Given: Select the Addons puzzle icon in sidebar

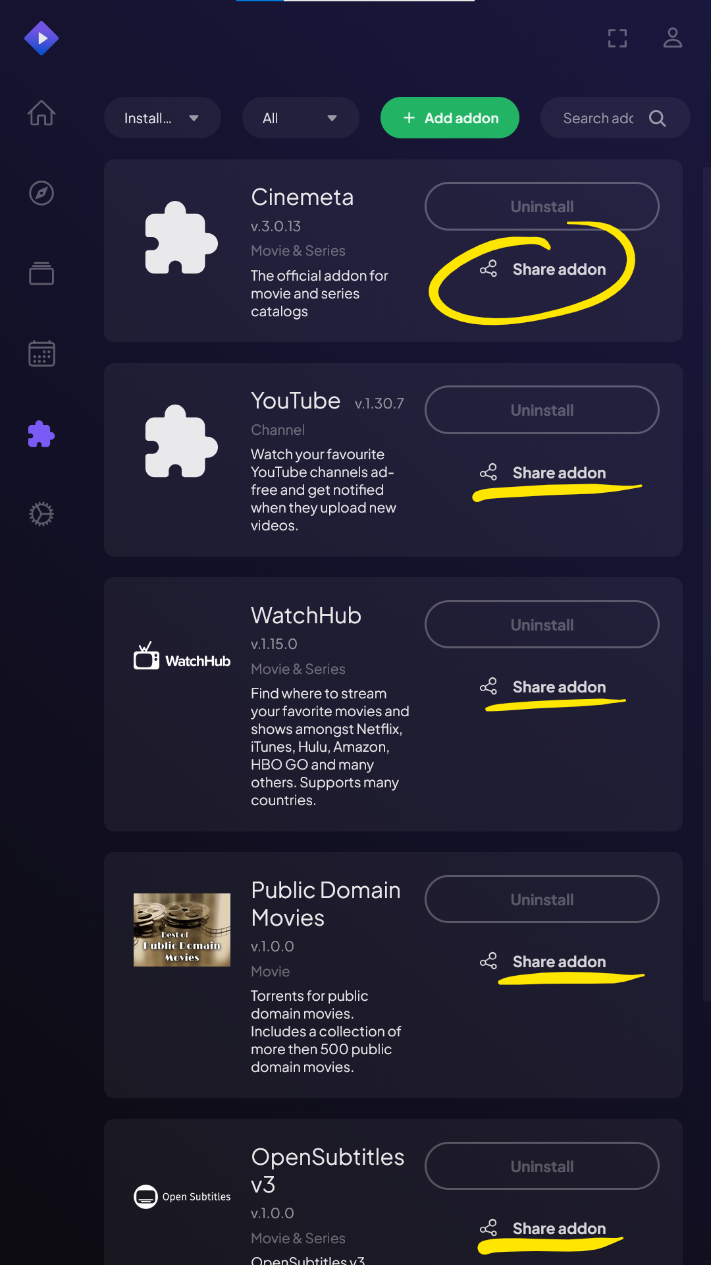Looking at the screenshot, I should click(x=41, y=434).
